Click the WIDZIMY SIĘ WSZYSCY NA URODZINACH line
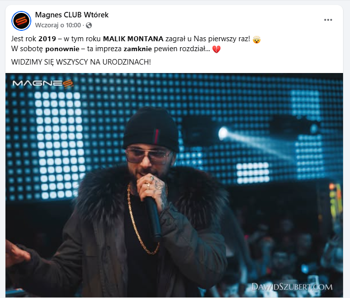350x298 pixels. point(81,62)
